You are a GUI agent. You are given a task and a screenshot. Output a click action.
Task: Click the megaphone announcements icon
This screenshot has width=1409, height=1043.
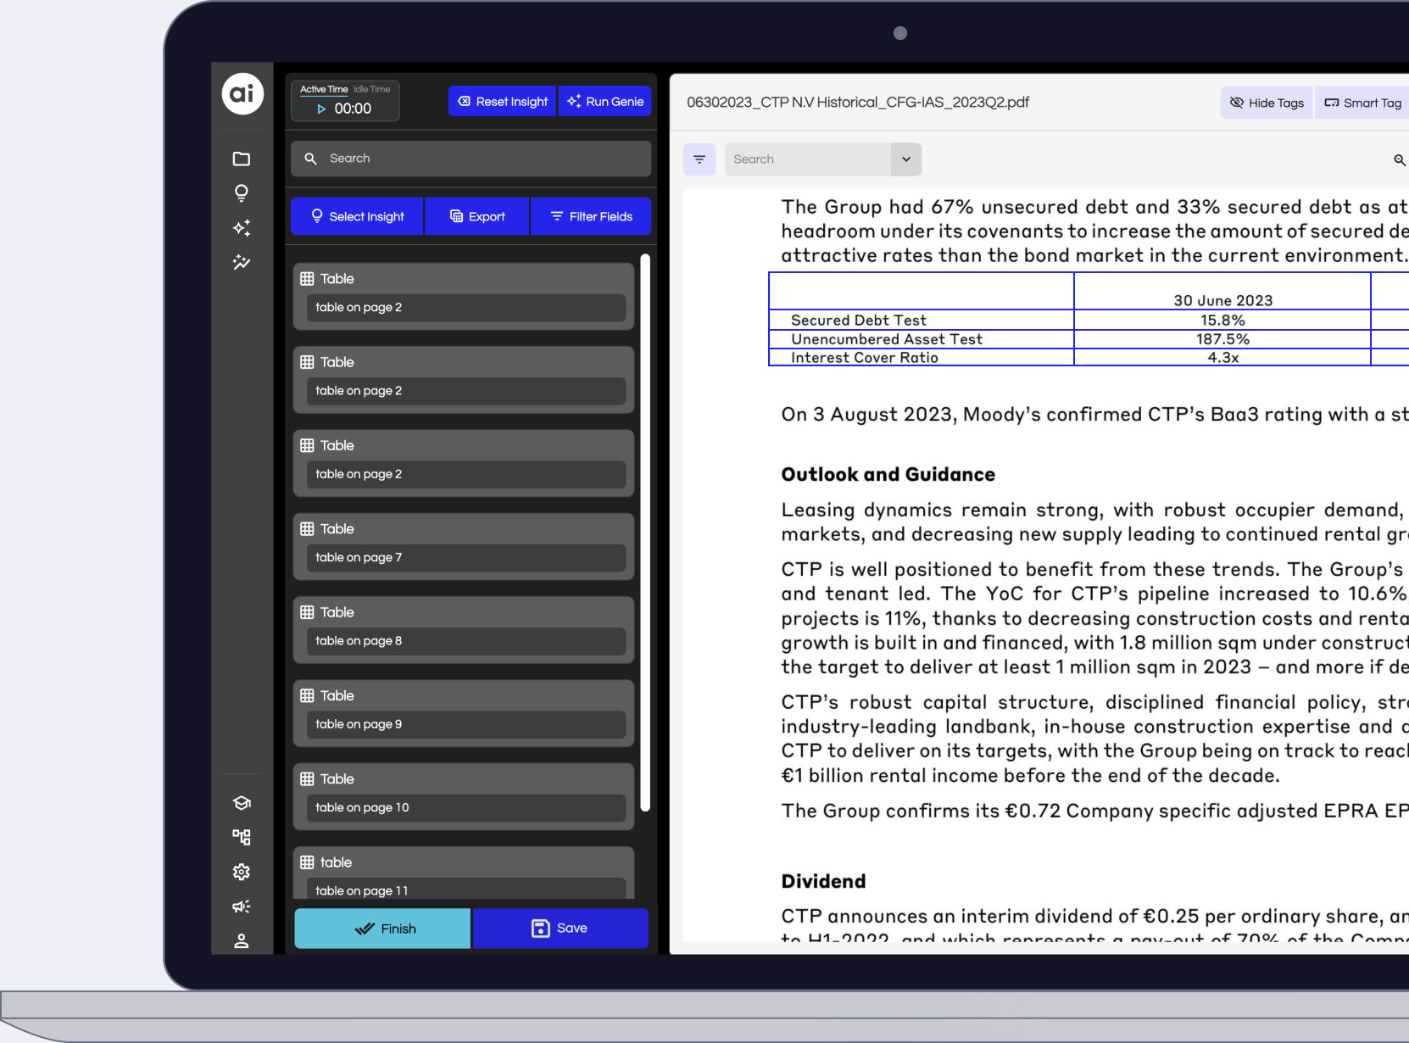(x=242, y=906)
